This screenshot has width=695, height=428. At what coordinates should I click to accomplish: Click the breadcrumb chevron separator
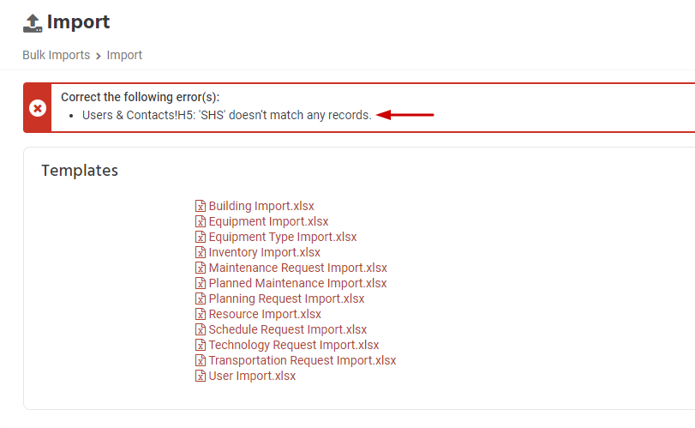99,56
